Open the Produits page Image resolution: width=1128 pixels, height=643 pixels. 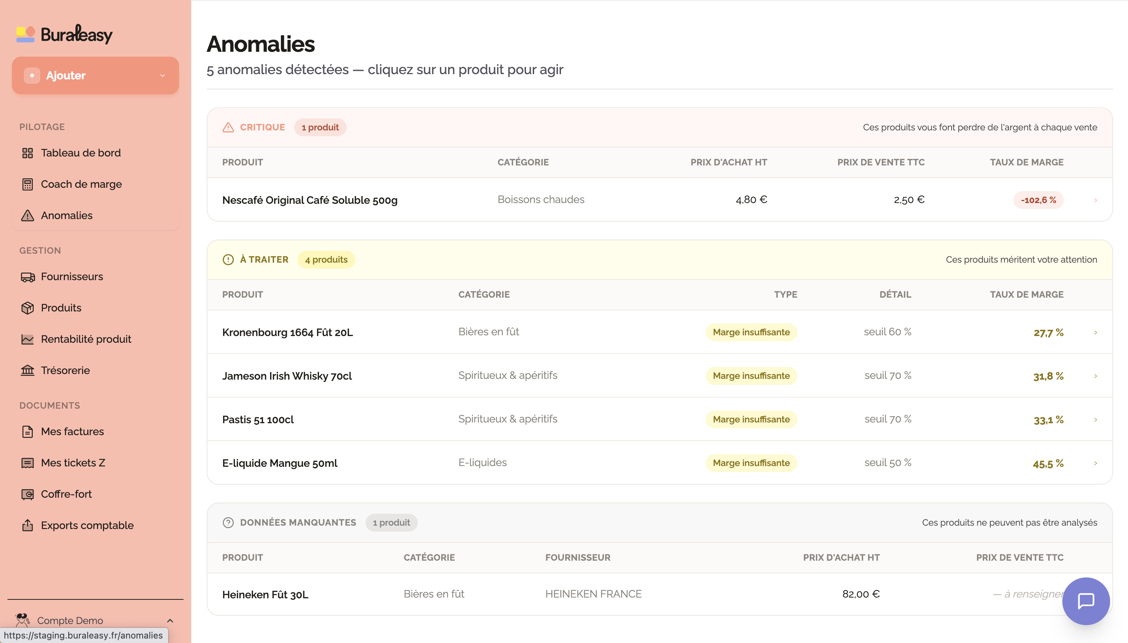click(x=95, y=308)
